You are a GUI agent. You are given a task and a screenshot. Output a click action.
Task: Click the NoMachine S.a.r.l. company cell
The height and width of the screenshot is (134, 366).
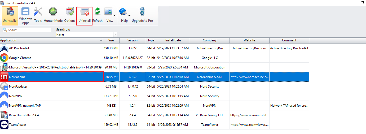pos(210,77)
